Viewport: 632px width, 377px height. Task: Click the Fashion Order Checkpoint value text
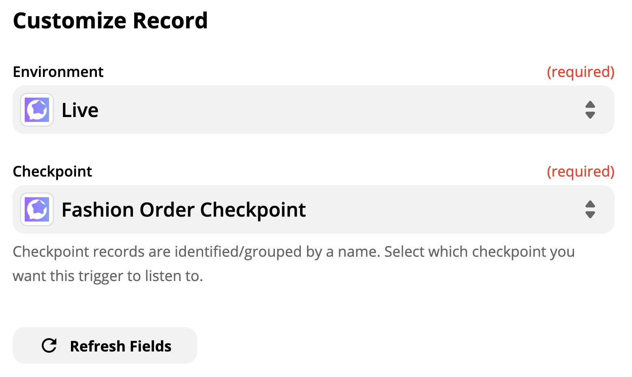pyautogui.click(x=184, y=210)
